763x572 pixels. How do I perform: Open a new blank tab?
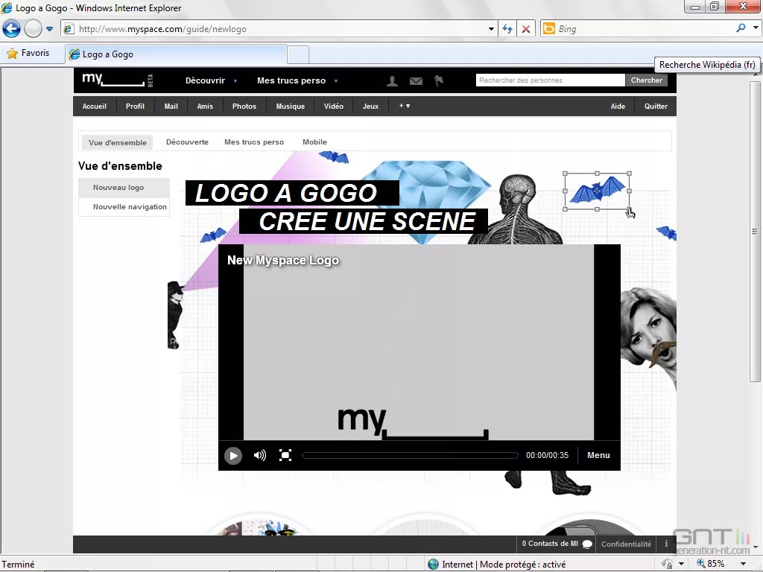pos(298,54)
